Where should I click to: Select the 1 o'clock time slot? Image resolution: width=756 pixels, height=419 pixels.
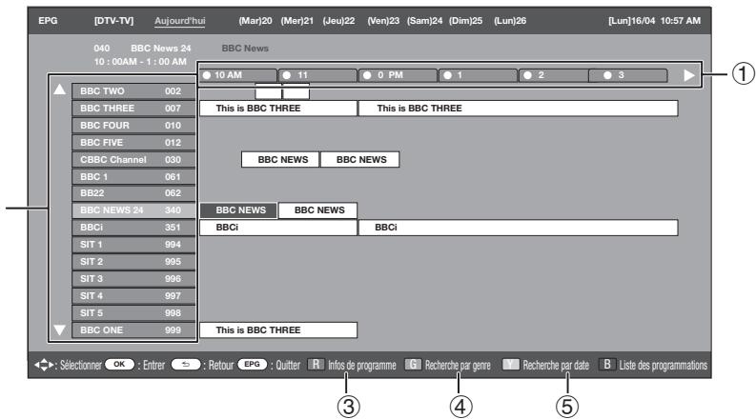pyautogui.click(x=479, y=75)
